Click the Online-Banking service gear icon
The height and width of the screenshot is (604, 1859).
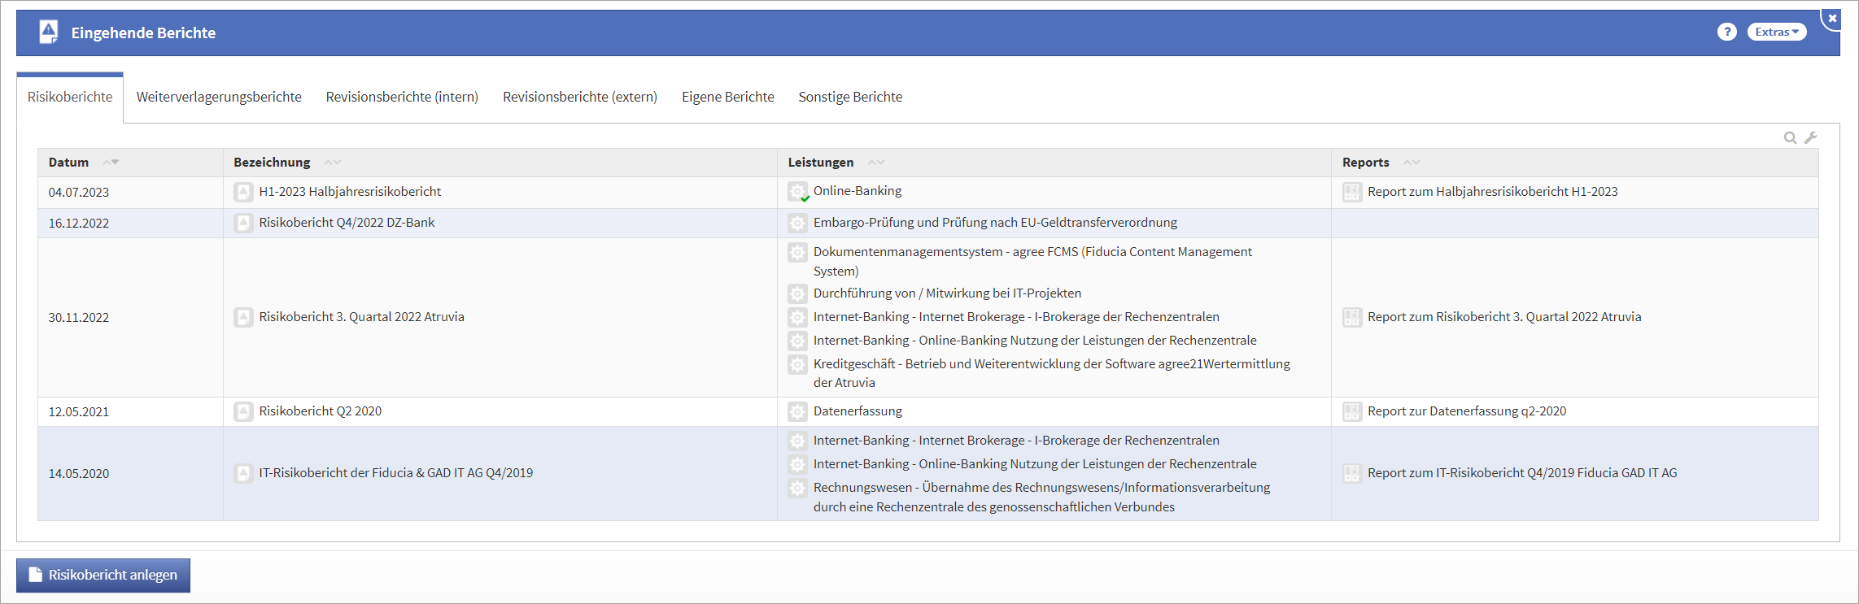797,192
